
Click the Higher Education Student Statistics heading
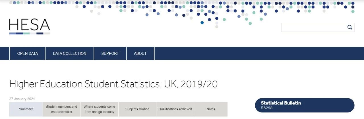click(x=113, y=84)
